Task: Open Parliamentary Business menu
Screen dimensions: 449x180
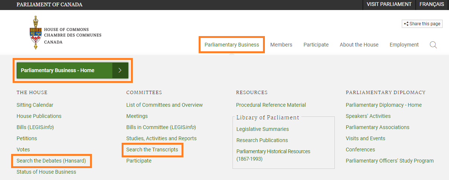Action: click(232, 45)
